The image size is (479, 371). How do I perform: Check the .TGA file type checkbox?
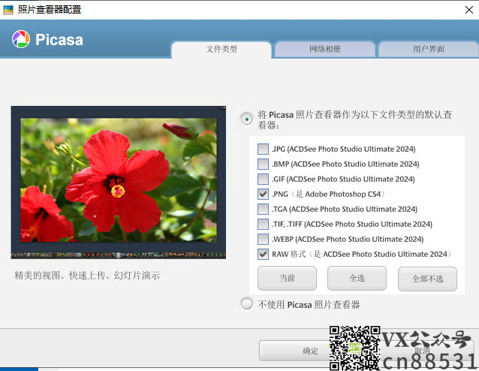tap(263, 209)
